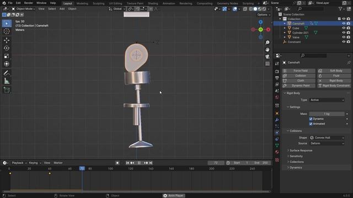Viewport: 353px width, 198px height.
Task: Open the Render menu
Action: point(28,3)
